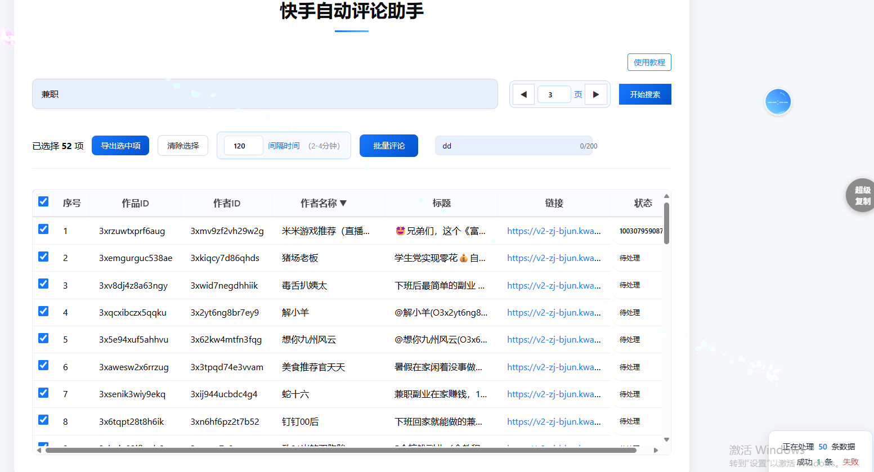Click the horizontal scrollbar right arrow

point(656,450)
